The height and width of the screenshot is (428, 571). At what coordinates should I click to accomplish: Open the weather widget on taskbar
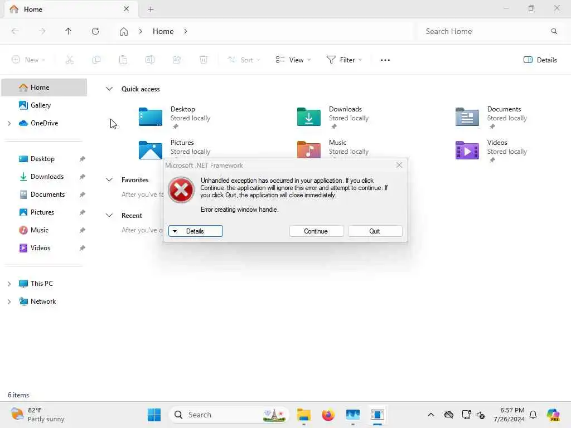click(x=37, y=415)
